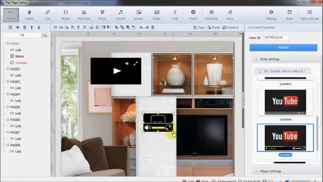
Task: Click the Paste button
Action: pyautogui.click(x=213, y=27)
